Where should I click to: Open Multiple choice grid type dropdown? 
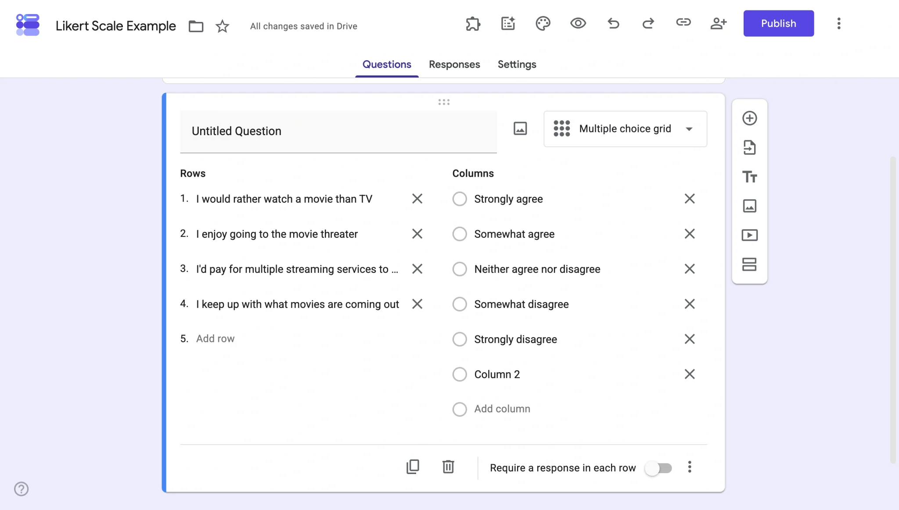tap(625, 129)
